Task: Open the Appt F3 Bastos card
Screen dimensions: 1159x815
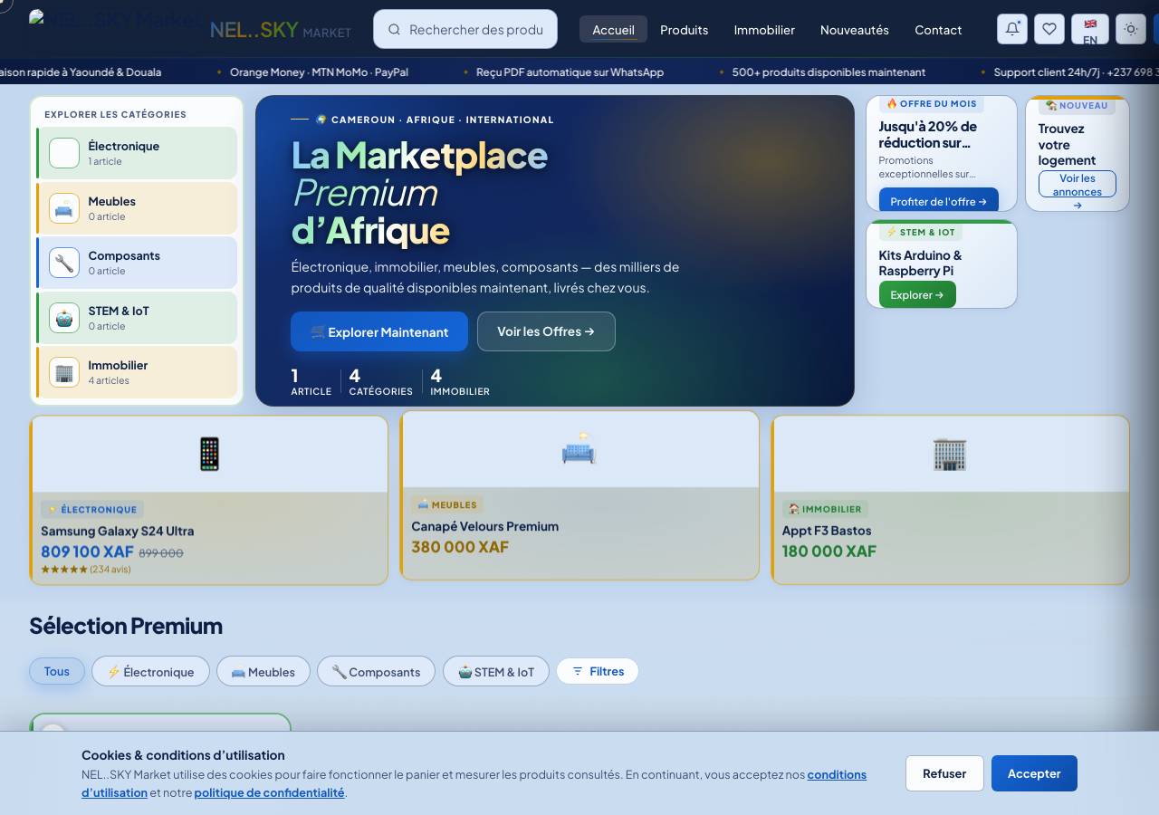Action: tap(951, 500)
